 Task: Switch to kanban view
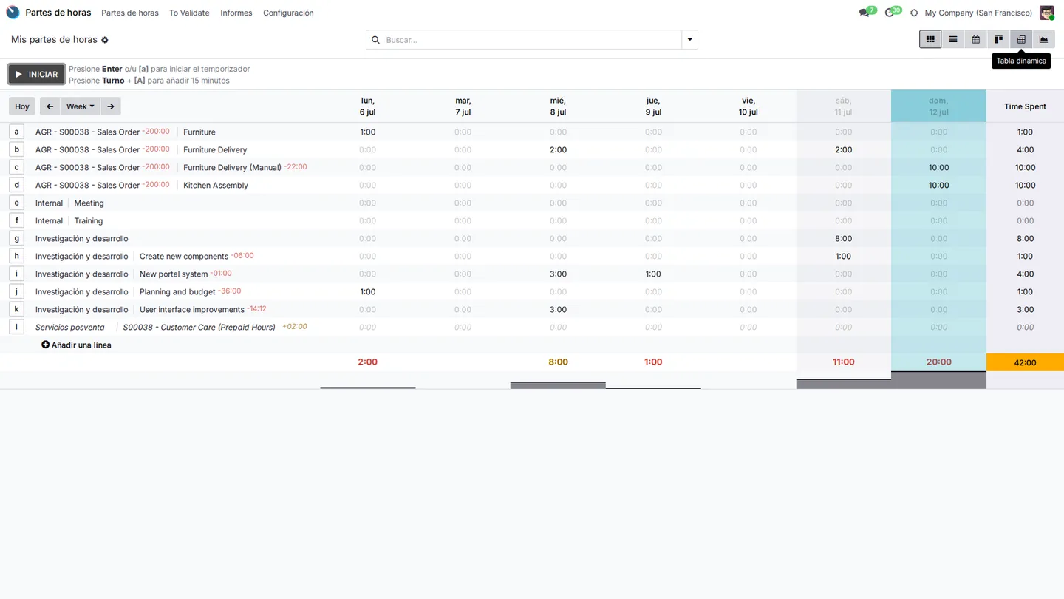[998, 39]
